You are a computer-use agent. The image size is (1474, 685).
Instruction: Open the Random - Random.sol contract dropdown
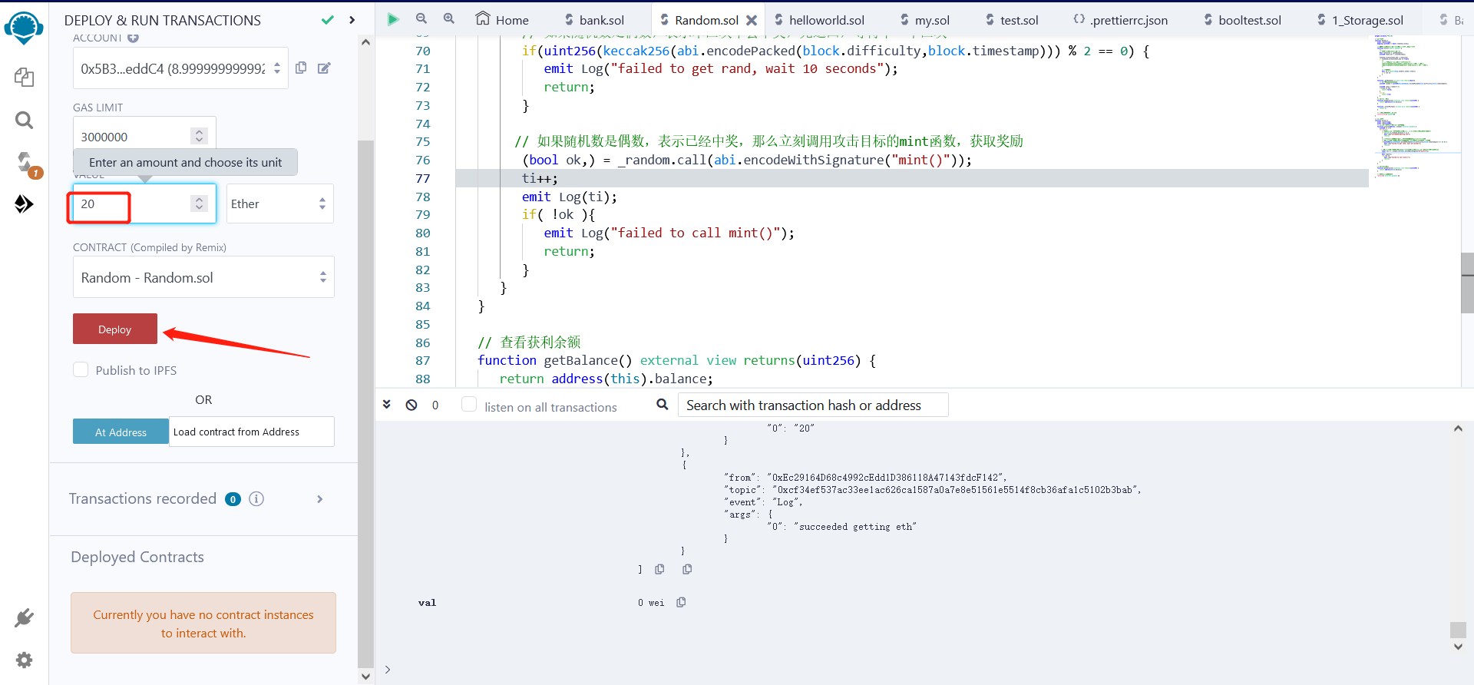pyautogui.click(x=203, y=277)
